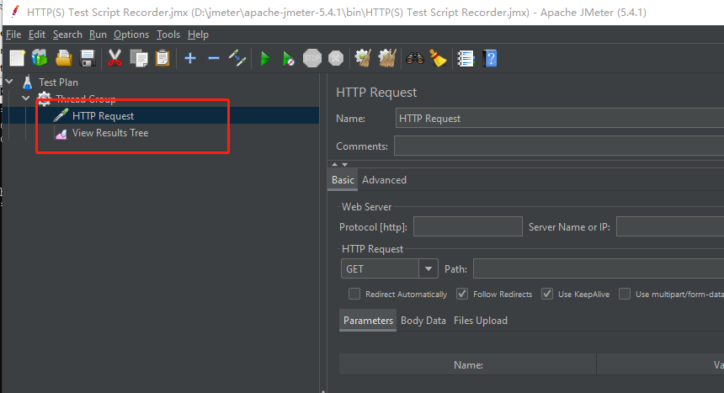The image size is (724, 393).
Task: Save the test plan with floppy icon
Action: [88, 59]
